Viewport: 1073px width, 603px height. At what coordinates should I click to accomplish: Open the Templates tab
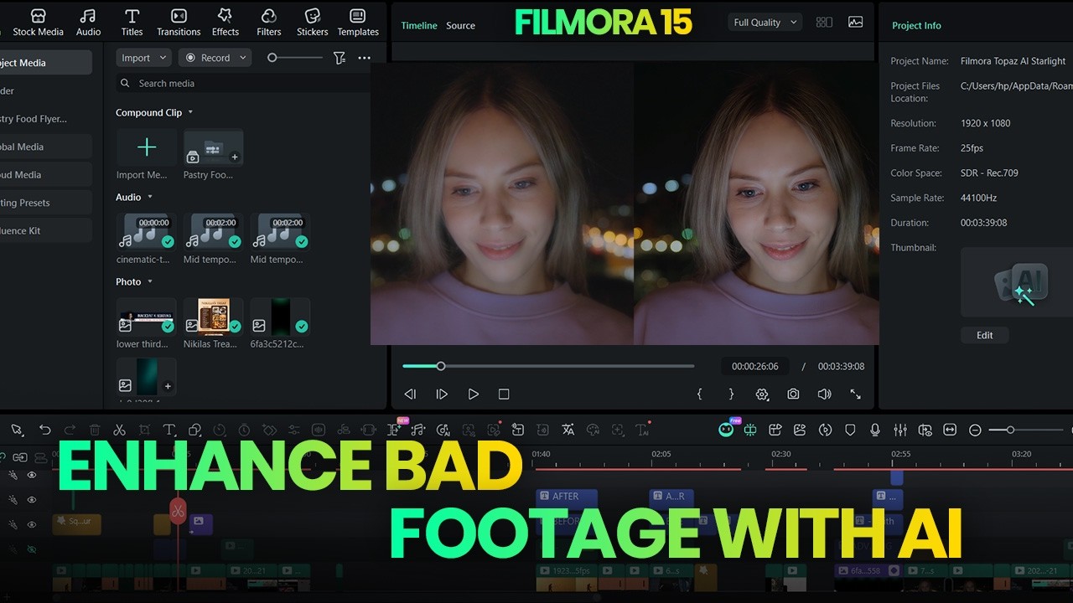click(358, 23)
